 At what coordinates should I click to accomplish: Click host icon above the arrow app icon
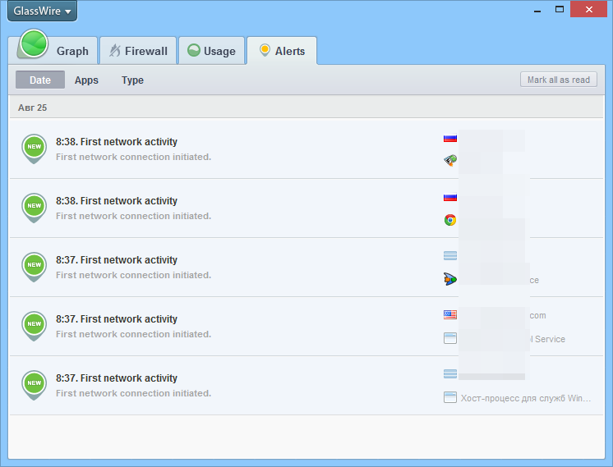pyautogui.click(x=450, y=256)
